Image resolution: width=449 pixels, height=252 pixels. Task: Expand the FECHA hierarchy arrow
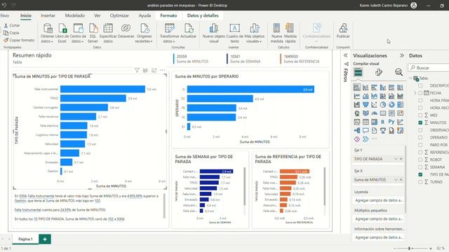click(x=415, y=93)
